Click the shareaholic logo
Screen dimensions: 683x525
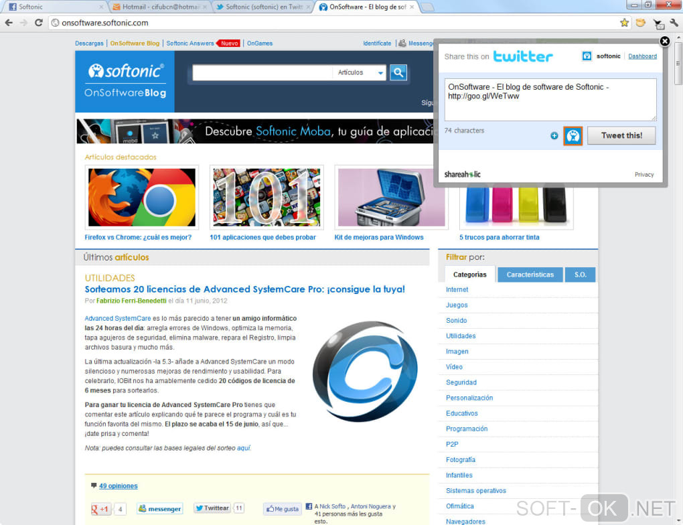462,174
